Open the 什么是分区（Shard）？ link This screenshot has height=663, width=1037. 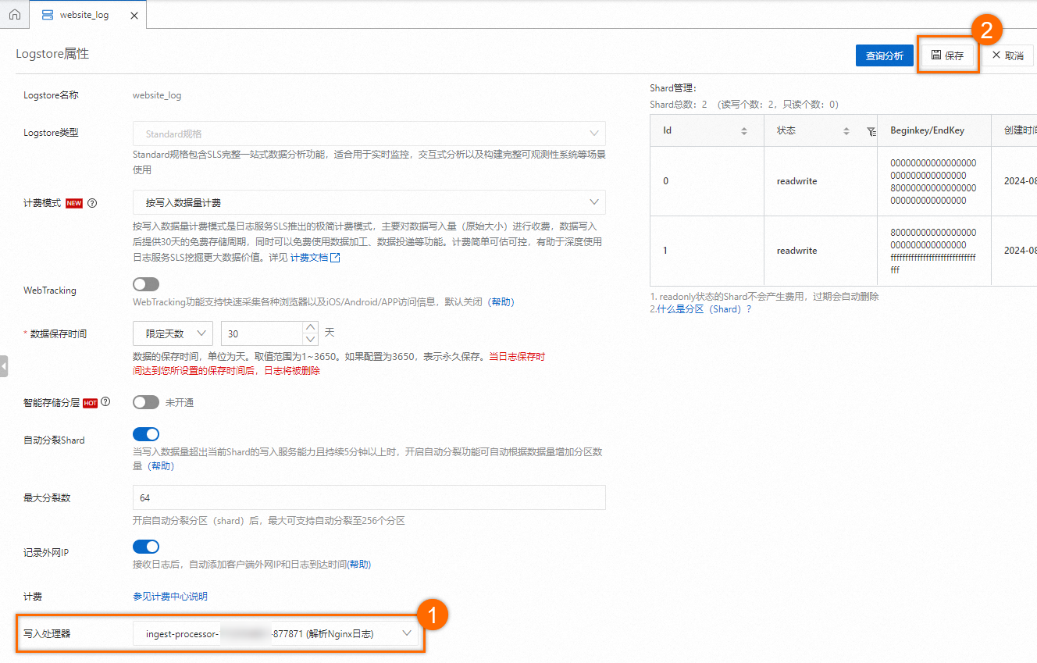click(x=704, y=309)
